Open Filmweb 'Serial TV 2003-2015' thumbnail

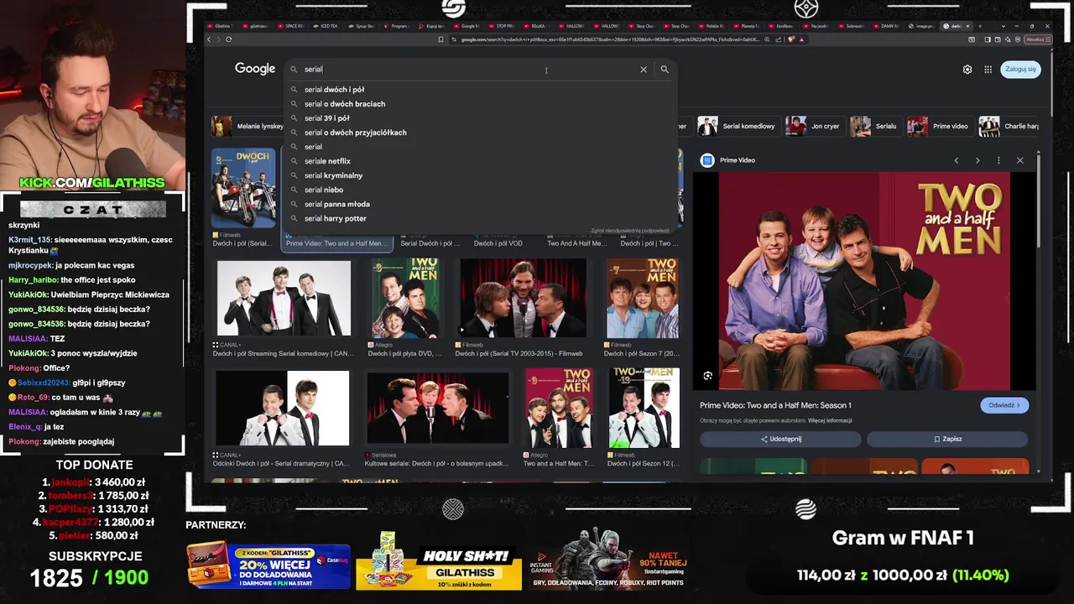[x=523, y=298]
